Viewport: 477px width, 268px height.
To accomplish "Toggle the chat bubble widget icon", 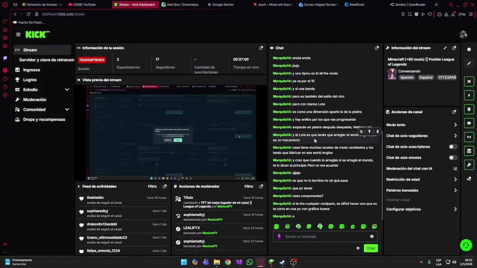I will pos(469,123).
